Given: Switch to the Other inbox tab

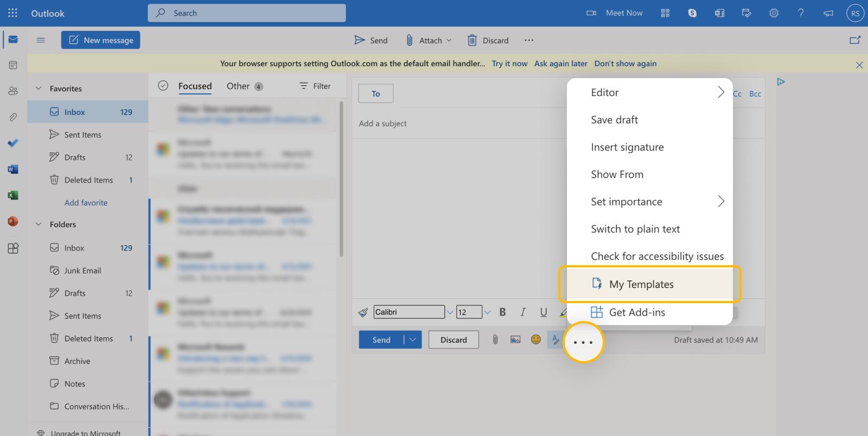Looking at the screenshot, I should click(x=238, y=86).
